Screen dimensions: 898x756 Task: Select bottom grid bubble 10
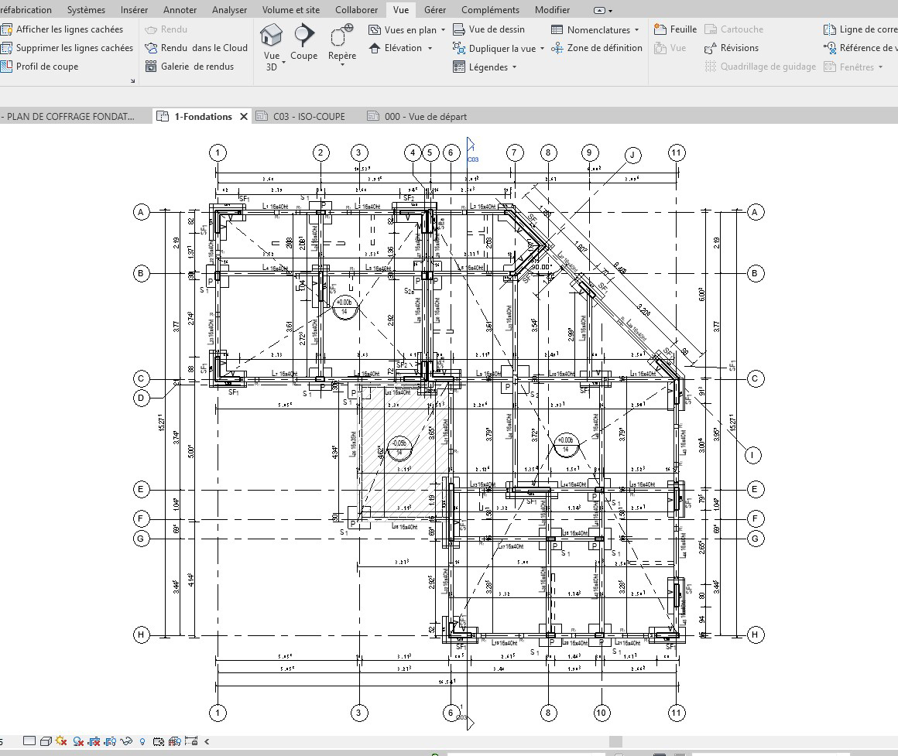point(602,713)
